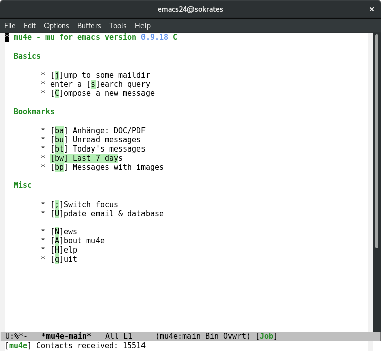Open the Buffers menu
Viewport: 381px width, 351px height.
coord(89,26)
